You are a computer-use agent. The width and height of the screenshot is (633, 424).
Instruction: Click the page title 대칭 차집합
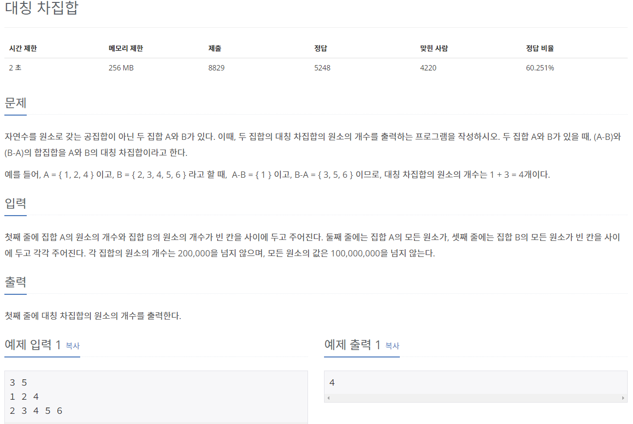pyautogui.click(x=41, y=8)
